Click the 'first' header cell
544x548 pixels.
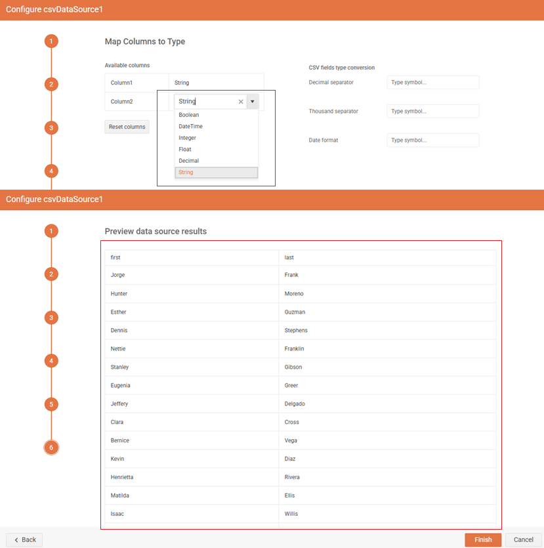click(192, 257)
